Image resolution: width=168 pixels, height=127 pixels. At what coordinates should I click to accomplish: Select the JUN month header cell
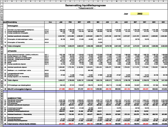click(107, 22)
